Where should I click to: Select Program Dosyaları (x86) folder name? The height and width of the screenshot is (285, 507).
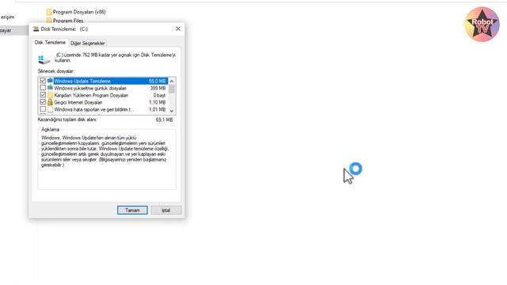coord(79,12)
